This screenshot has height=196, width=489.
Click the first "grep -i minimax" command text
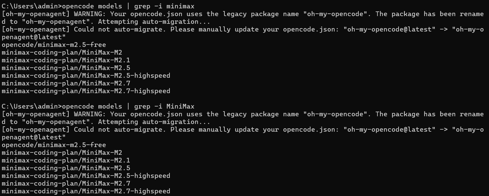(164, 6)
